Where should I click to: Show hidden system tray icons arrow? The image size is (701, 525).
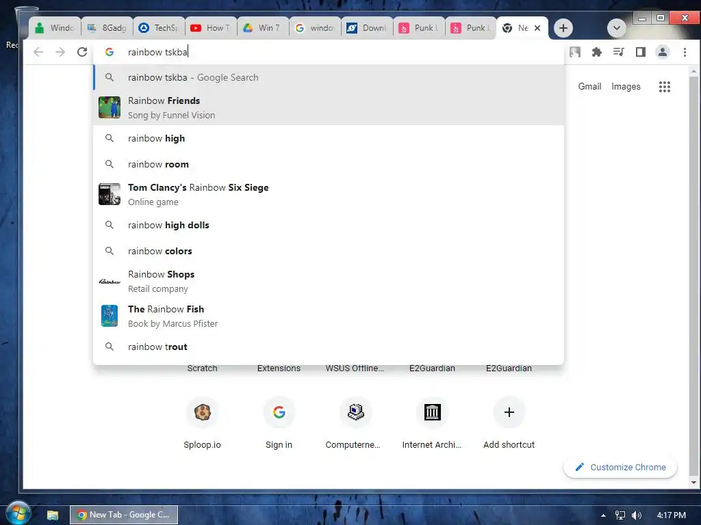603,515
